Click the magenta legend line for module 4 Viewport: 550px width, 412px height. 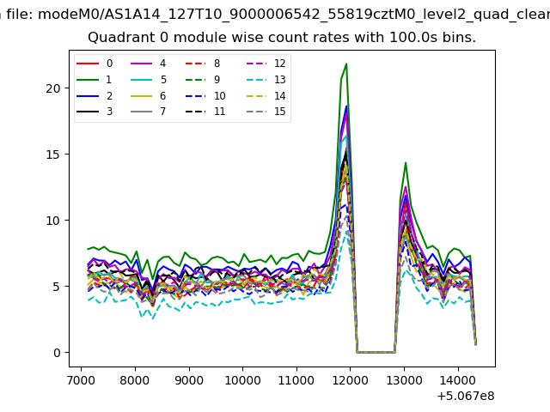pyautogui.click(x=142, y=64)
